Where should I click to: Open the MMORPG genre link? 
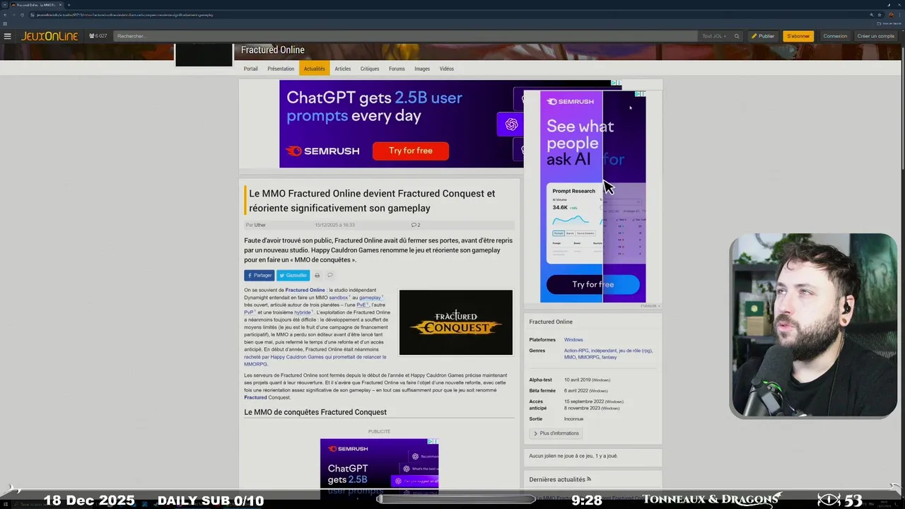click(x=588, y=357)
